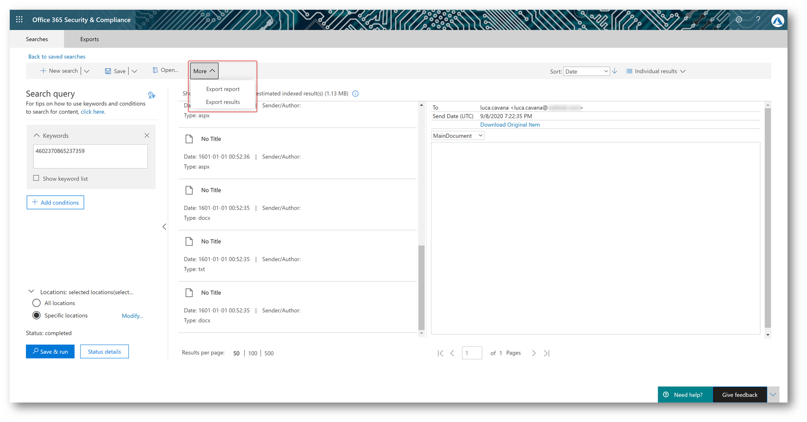807x422 pixels.
Task: Click the query language icon beside Search query
Action: pyautogui.click(x=152, y=95)
